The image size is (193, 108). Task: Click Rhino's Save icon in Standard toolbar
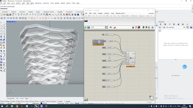(x=7, y=15)
